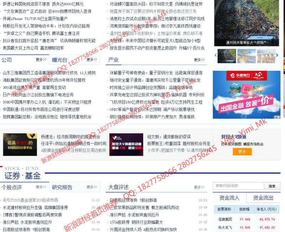Open 打开投资版图 捕捉市场机会 link
This screenshot has width=285, height=232.
pos(242,144)
